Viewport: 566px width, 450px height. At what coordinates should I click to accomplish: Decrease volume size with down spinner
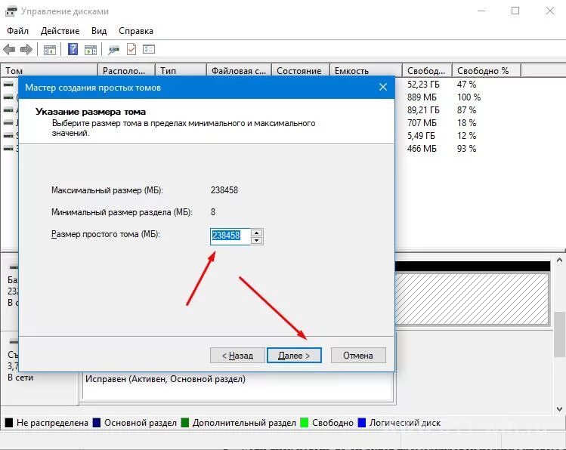pyautogui.click(x=256, y=241)
